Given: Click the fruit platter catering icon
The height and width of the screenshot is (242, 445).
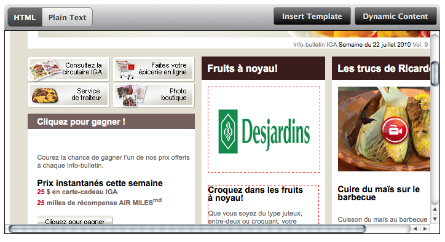Looking at the screenshot, I should point(44,95).
